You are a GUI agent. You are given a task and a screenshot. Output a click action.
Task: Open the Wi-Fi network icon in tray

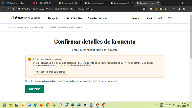coord(167,105)
